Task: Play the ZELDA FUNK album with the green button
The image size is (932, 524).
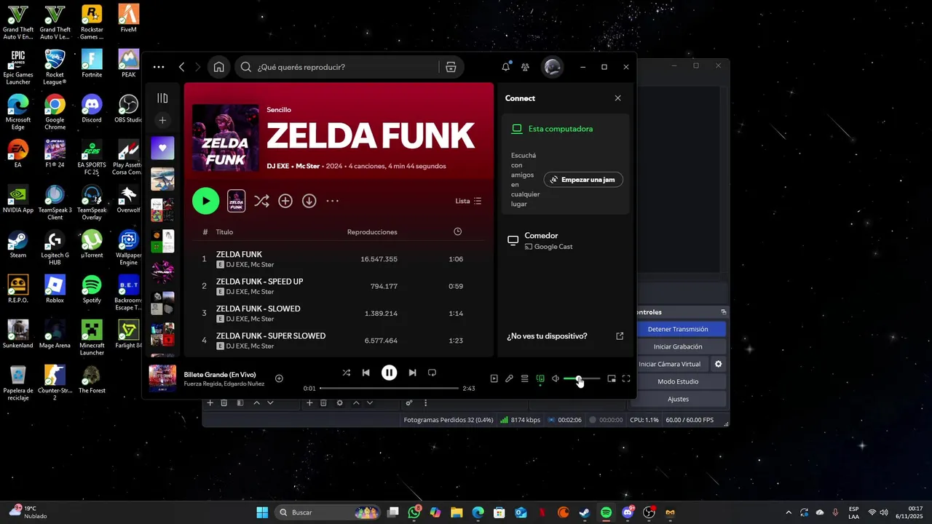Action: [205, 201]
